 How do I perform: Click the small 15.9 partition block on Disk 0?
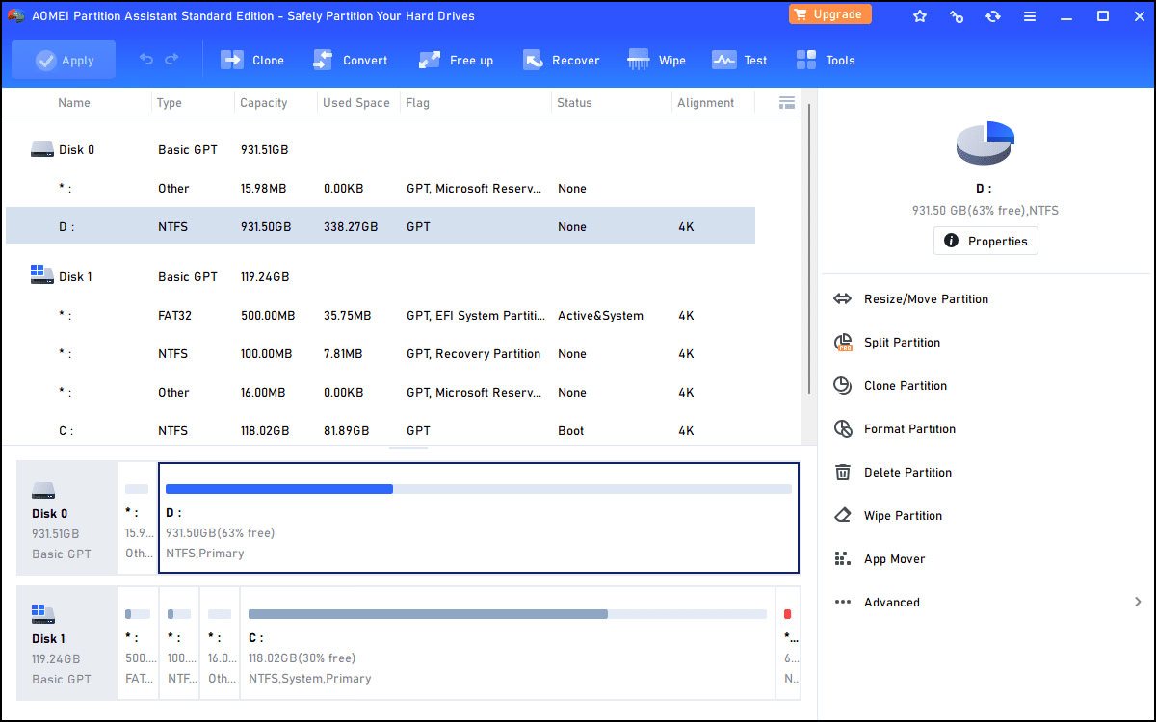[x=137, y=518]
